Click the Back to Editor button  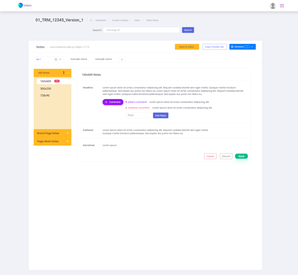tap(187, 47)
